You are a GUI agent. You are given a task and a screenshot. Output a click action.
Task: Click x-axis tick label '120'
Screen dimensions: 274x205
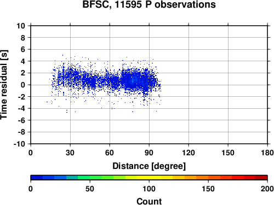point(189,153)
